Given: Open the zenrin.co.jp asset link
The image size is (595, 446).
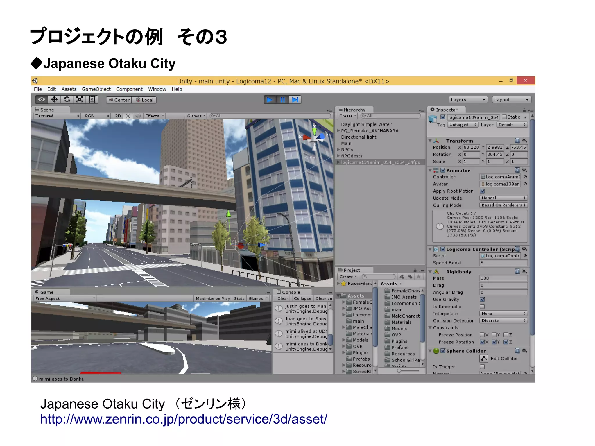Looking at the screenshot, I should pyautogui.click(x=184, y=419).
